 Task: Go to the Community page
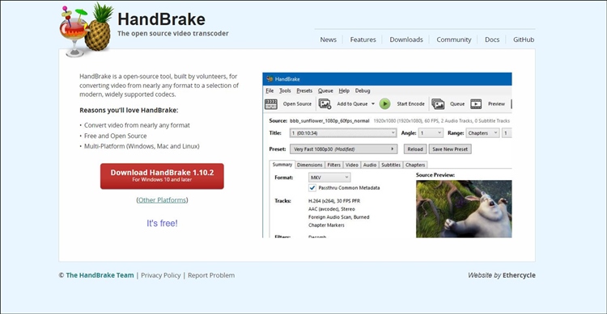coord(454,40)
